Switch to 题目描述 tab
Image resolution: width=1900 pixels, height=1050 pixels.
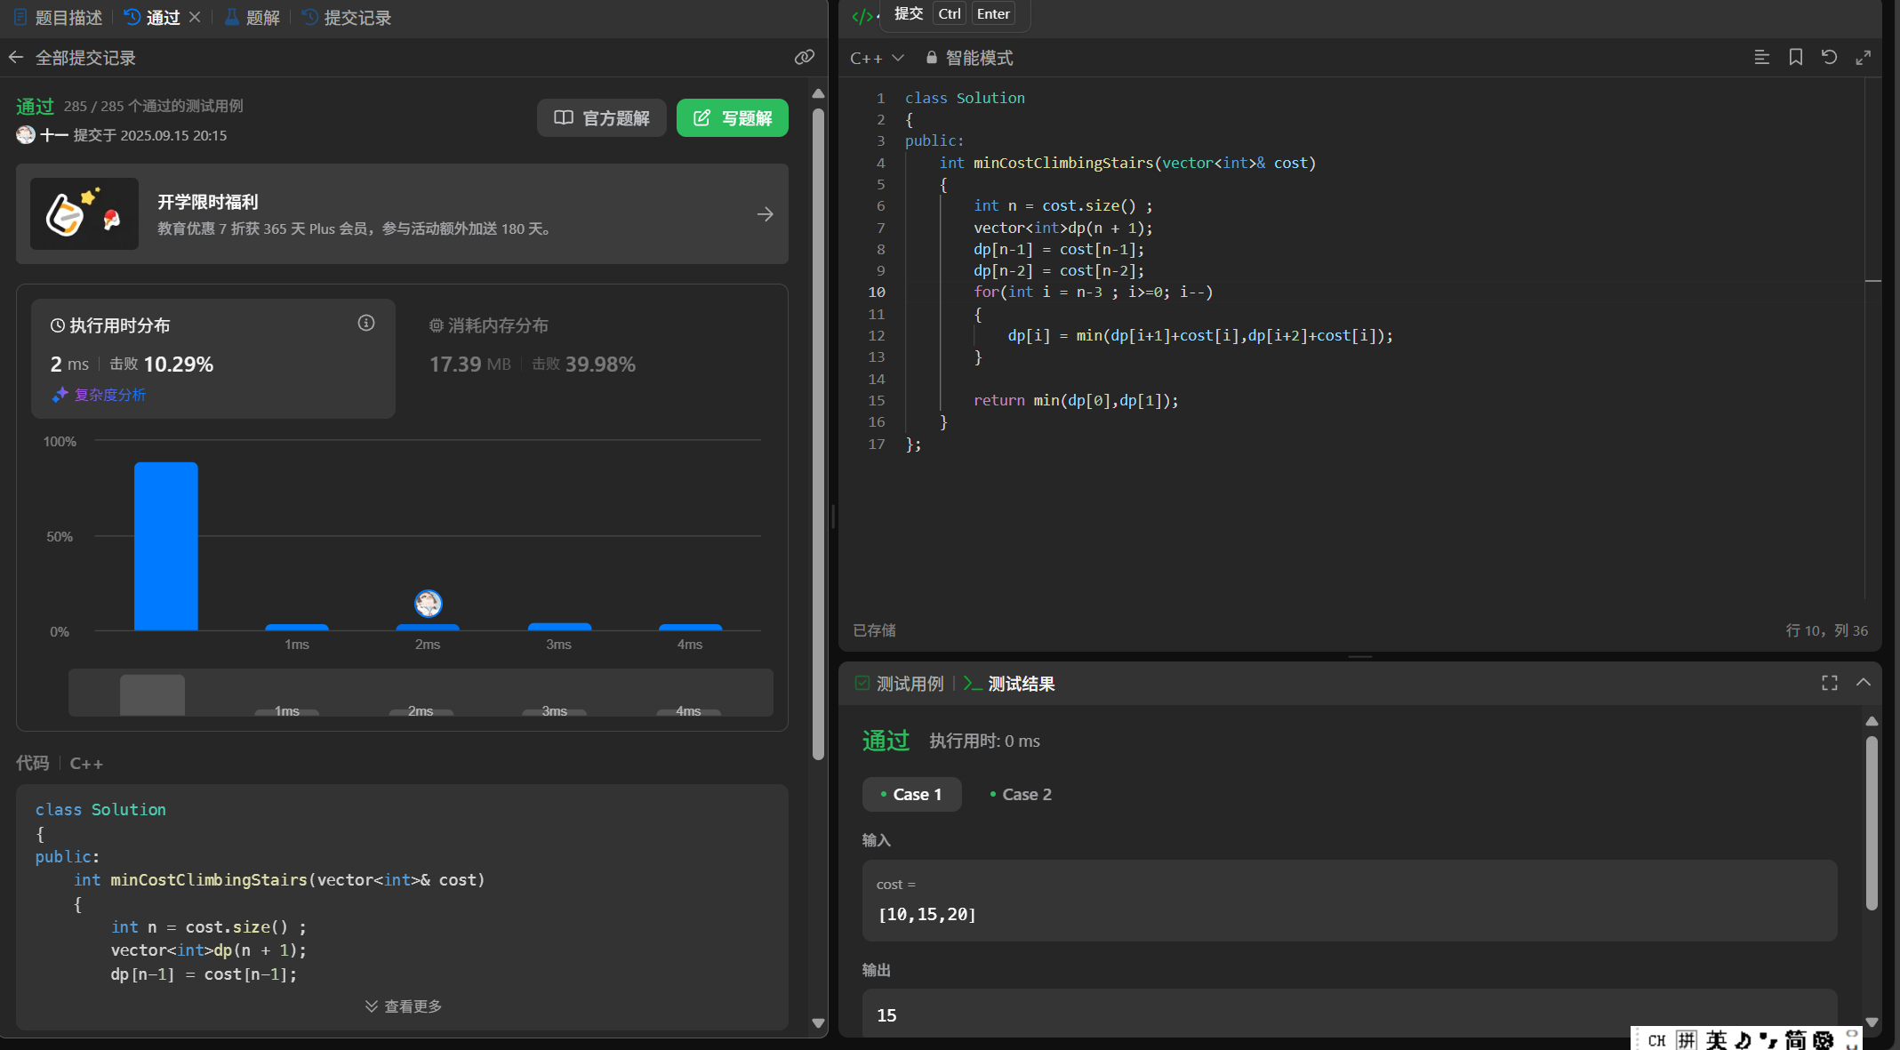[x=59, y=17]
